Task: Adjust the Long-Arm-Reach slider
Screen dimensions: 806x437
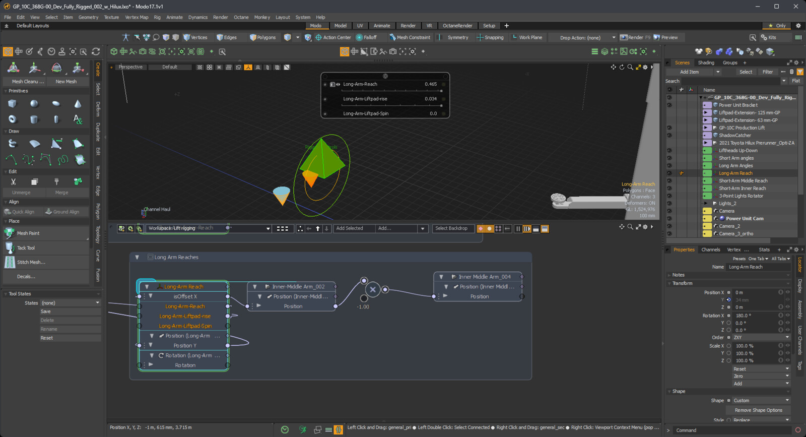Action: pyautogui.click(x=391, y=91)
